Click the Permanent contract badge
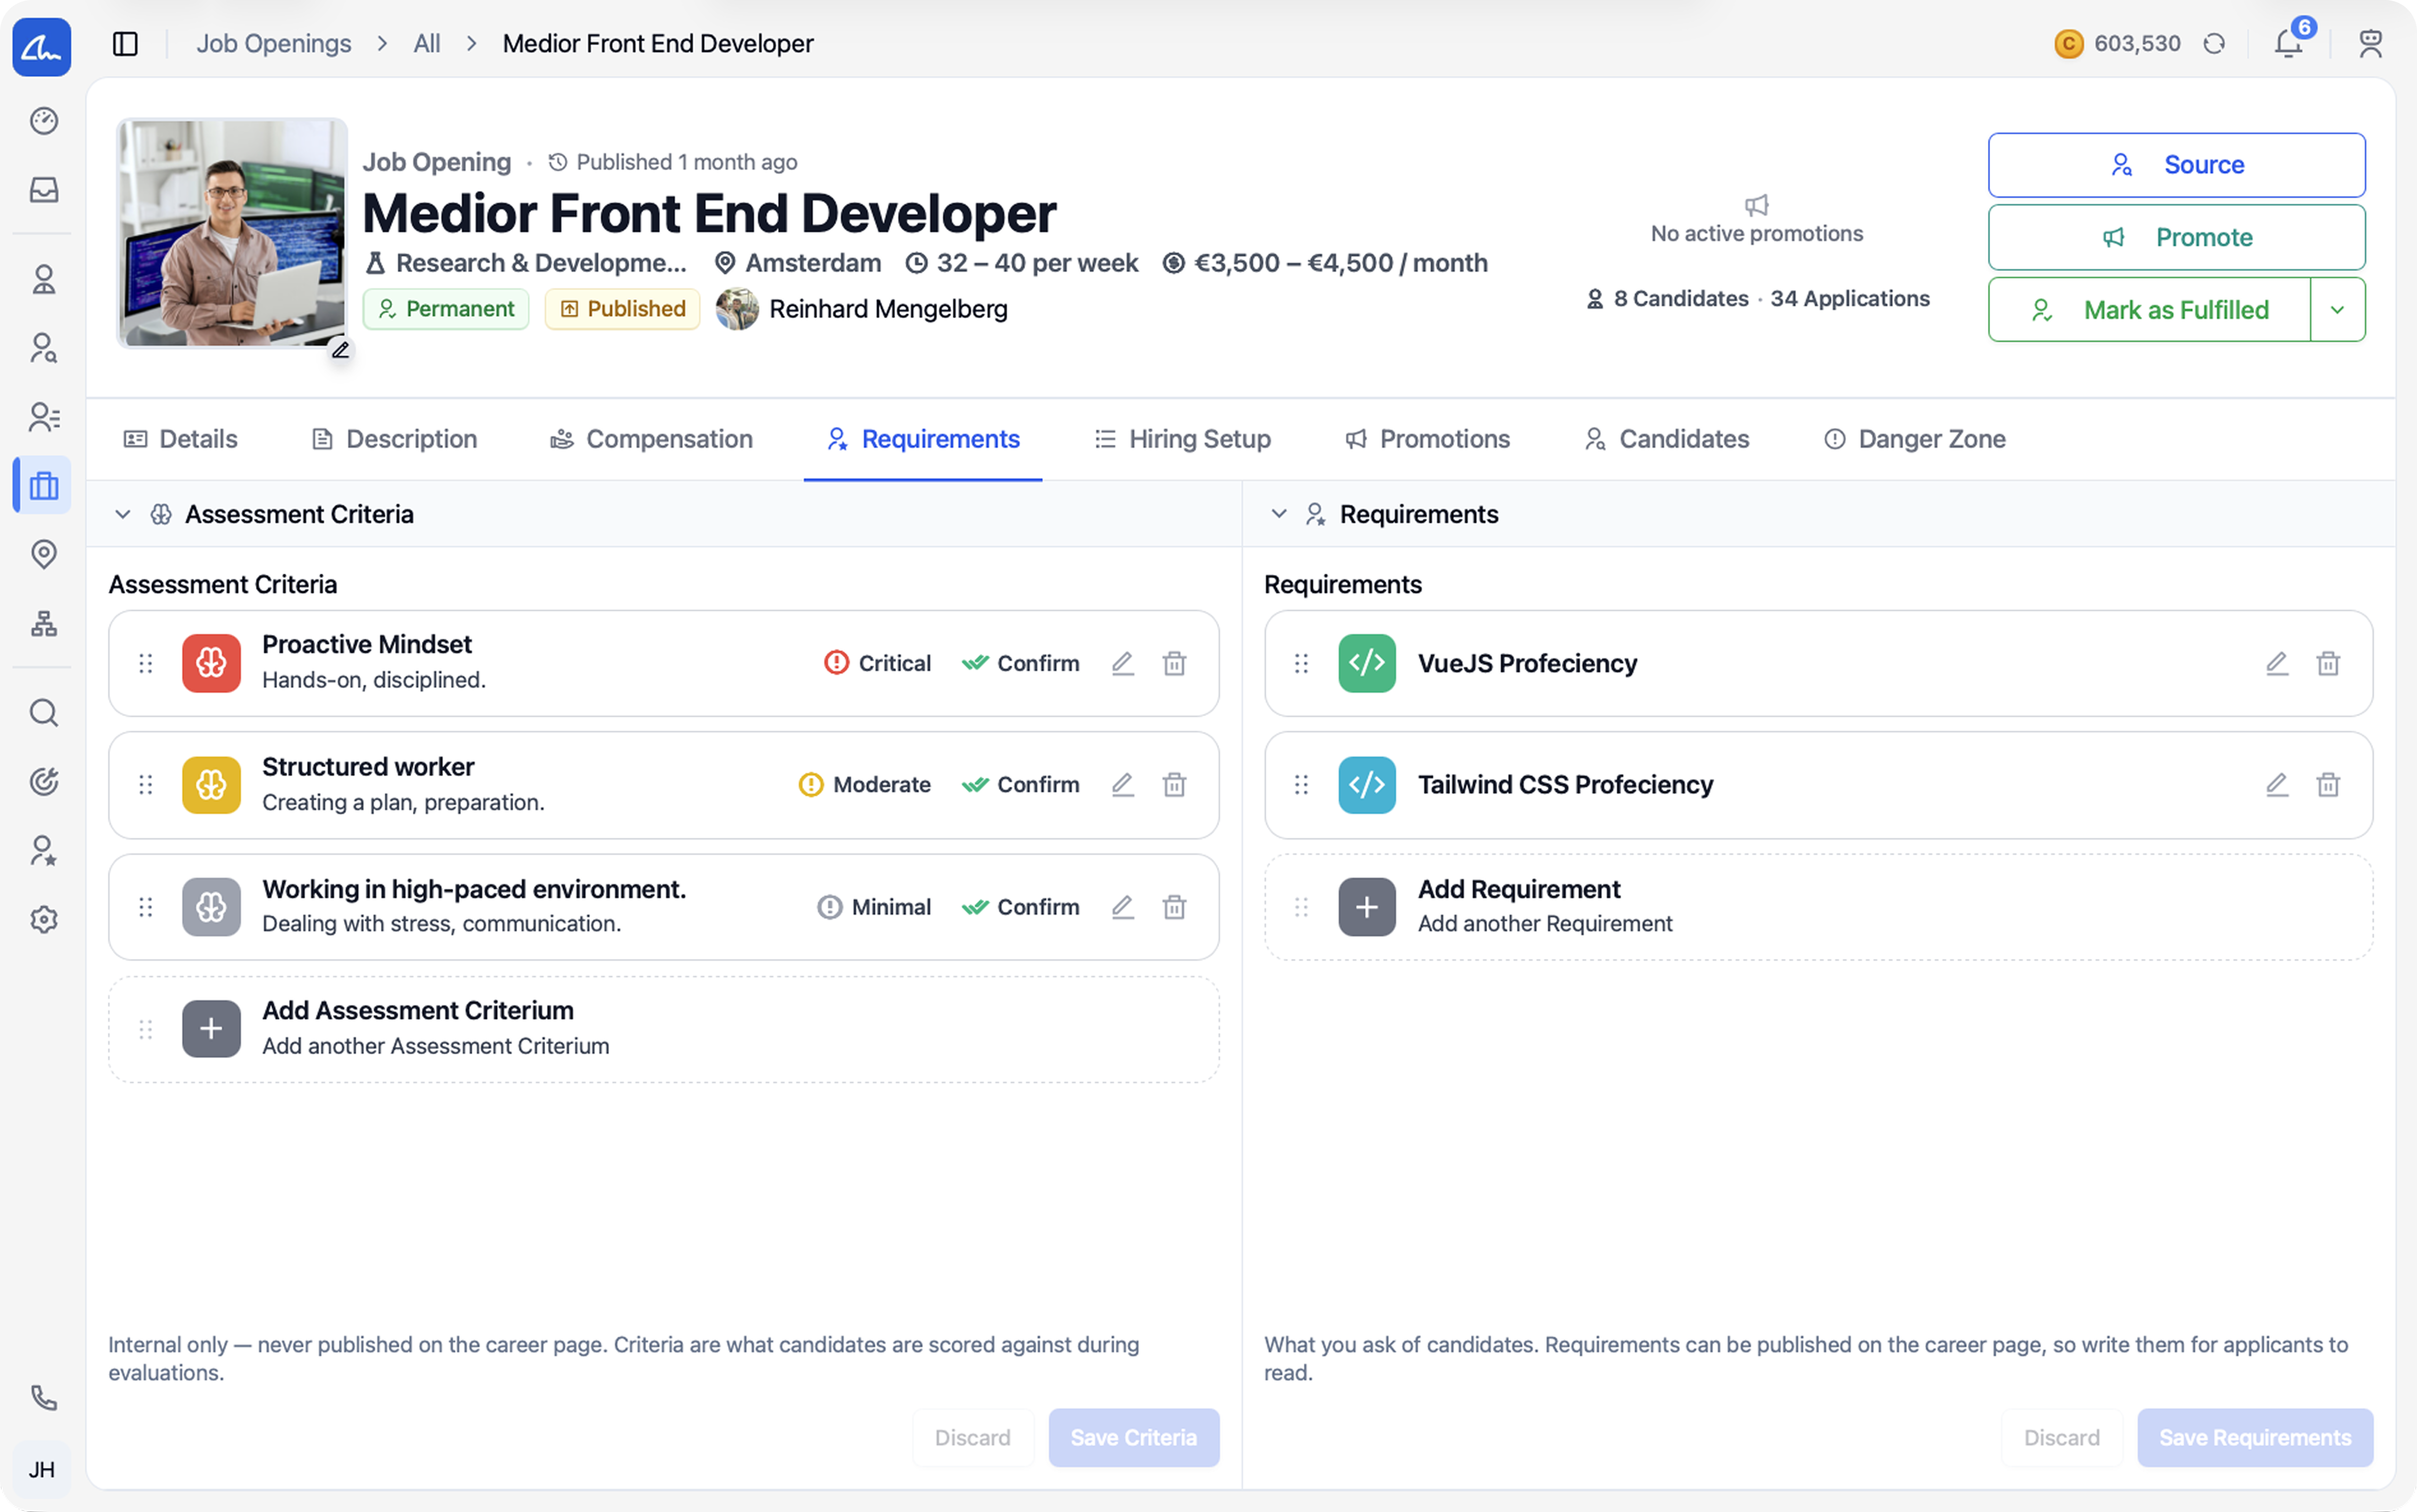This screenshot has height=1512, width=2417. [446, 310]
